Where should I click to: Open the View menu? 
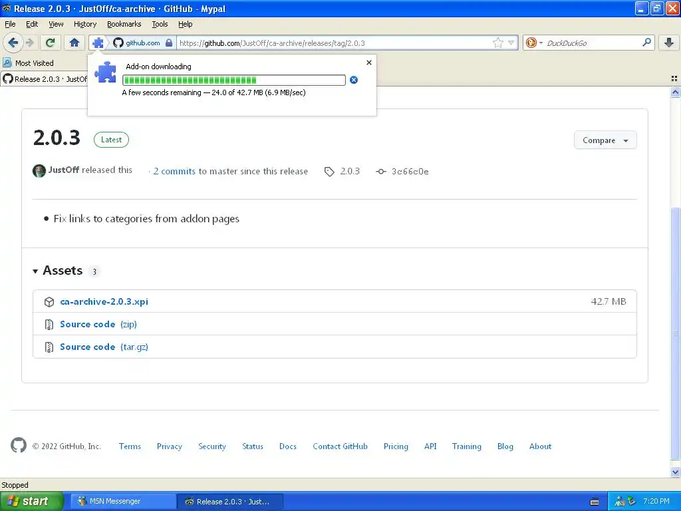[x=56, y=24]
